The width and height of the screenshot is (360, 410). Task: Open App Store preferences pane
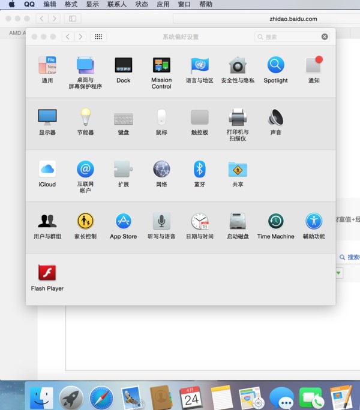[124, 225]
